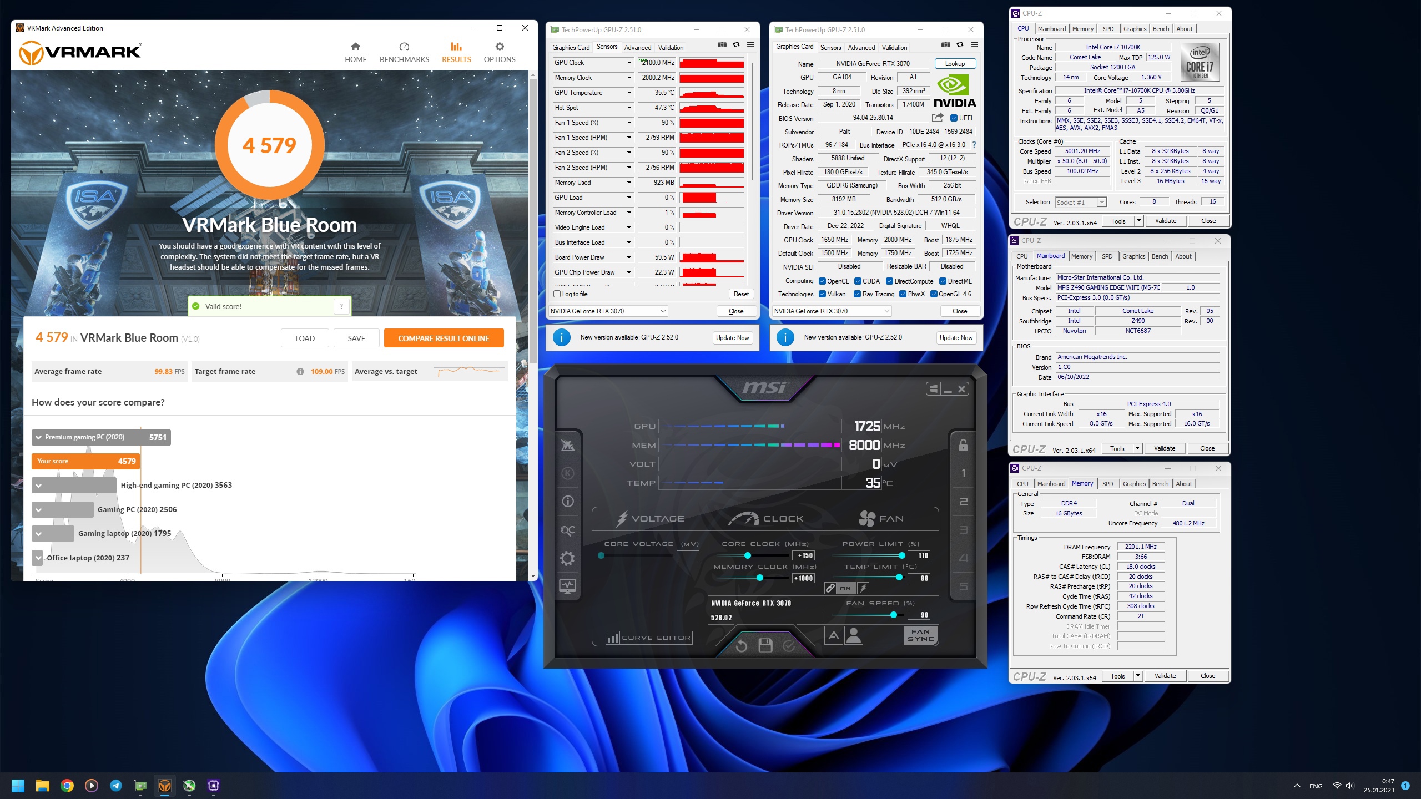The height and width of the screenshot is (799, 1421).
Task: Click Afterburner user-defined fan profile icon
Action: coord(854,635)
